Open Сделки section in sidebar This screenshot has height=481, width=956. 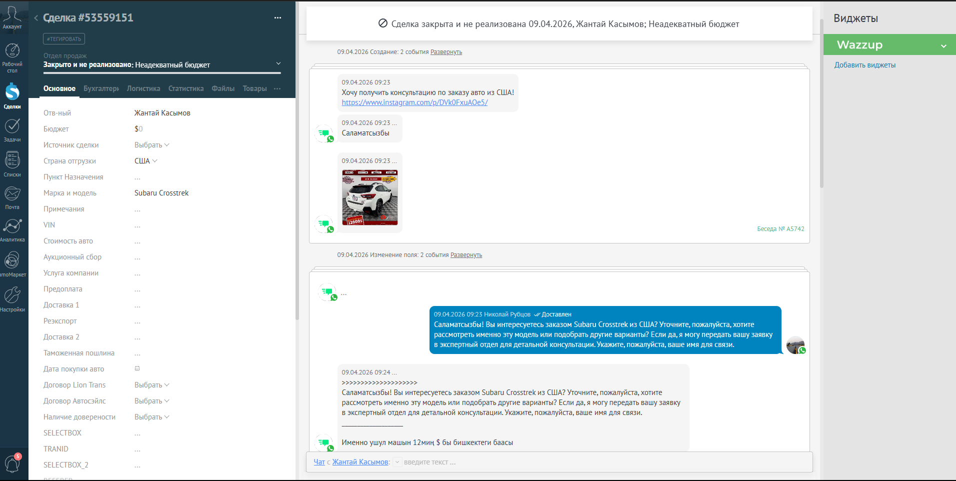pyautogui.click(x=12, y=95)
